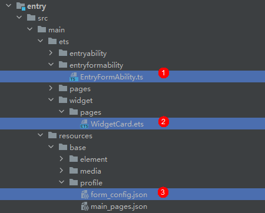Click the profile folder icon
Image resolution: width=265 pixels, height=213 pixels.
click(x=74, y=182)
